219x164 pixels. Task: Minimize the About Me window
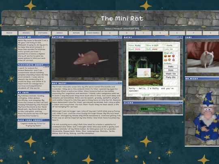click(x=44, y=37)
